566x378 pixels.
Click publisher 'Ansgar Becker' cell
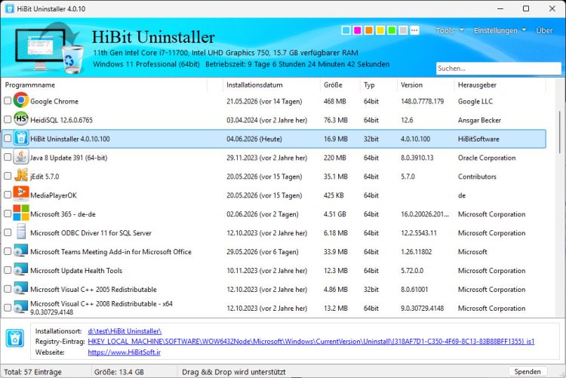click(479, 120)
